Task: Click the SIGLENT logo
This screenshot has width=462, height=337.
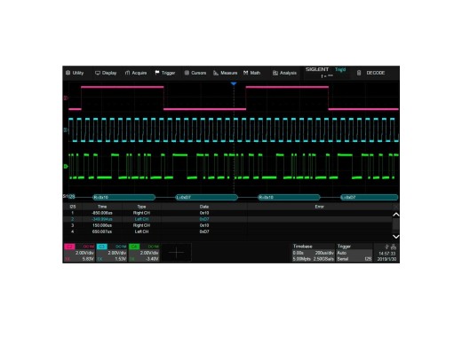Action: pos(317,69)
